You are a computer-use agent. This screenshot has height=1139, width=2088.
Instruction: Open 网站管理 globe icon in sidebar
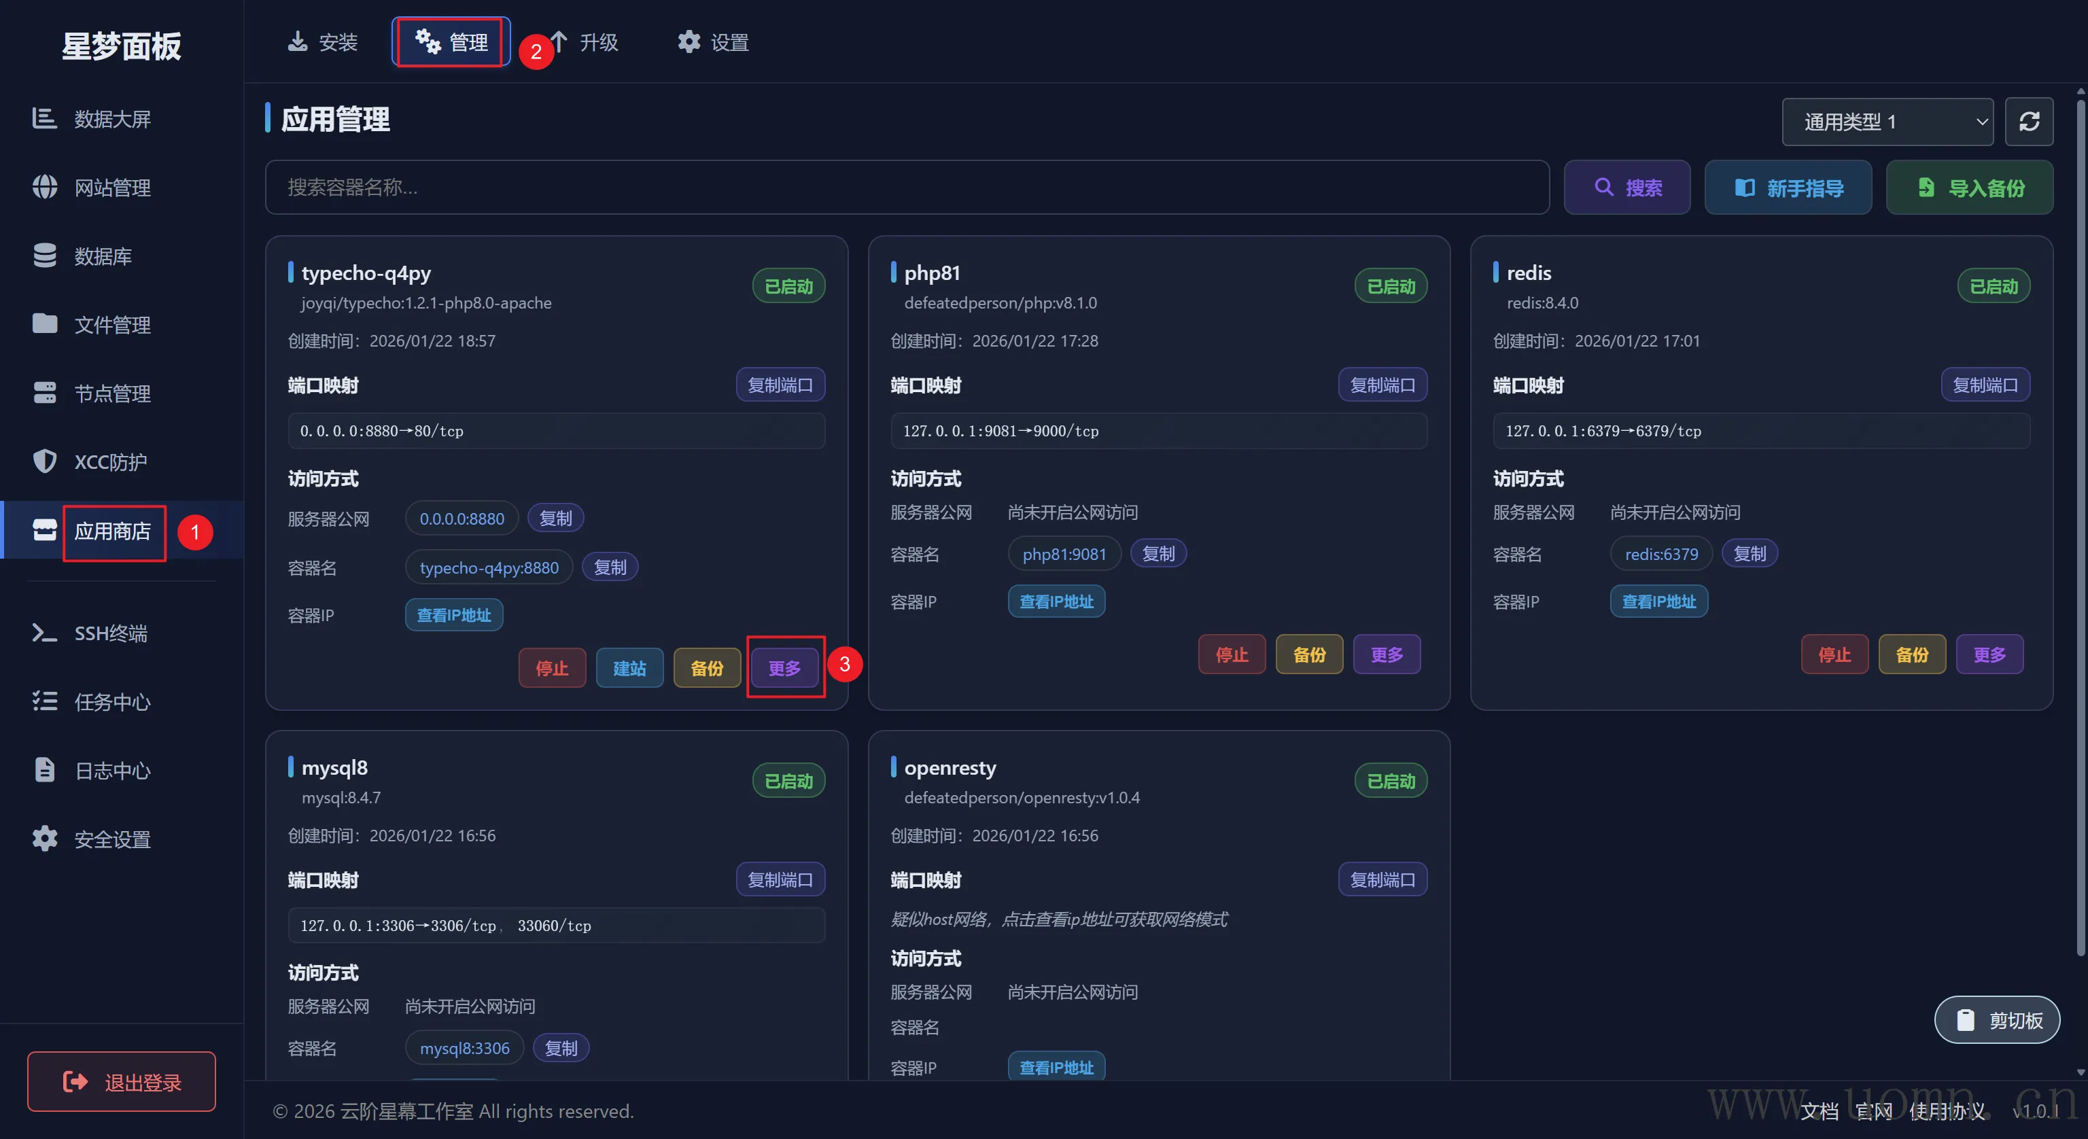[x=45, y=188]
